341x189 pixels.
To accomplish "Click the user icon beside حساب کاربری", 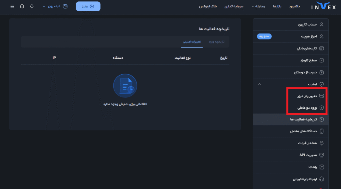I will click(322, 24).
